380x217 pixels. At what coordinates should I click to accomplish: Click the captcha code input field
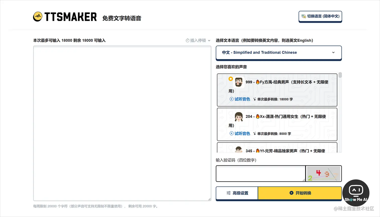(x=261, y=174)
